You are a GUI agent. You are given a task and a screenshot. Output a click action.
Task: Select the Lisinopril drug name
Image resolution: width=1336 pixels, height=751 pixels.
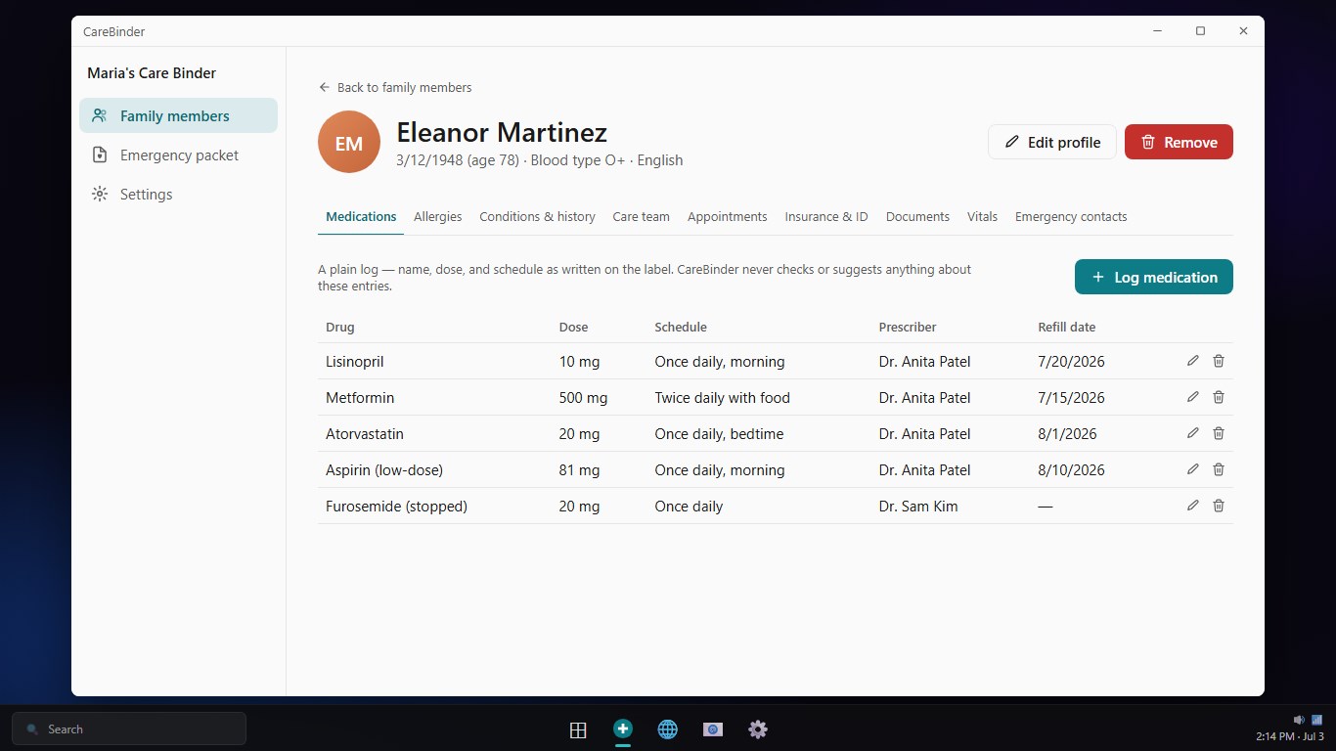tap(355, 361)
